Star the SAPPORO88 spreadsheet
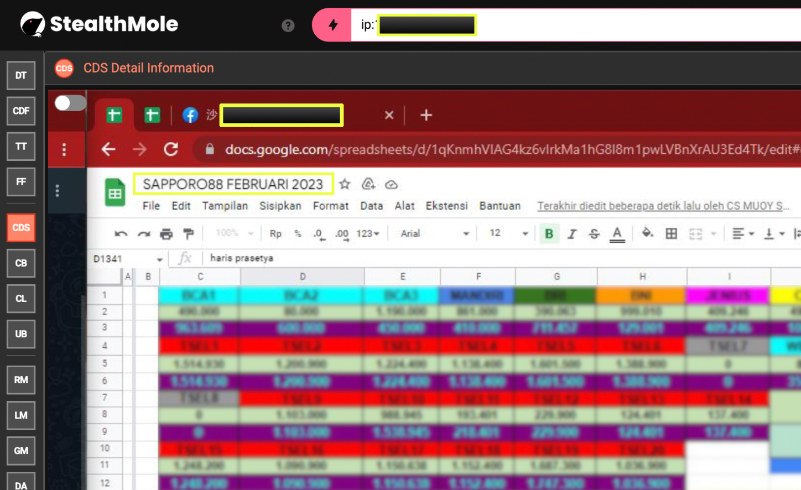This screenshot has width=801, height=490. [x=345, y=184]
